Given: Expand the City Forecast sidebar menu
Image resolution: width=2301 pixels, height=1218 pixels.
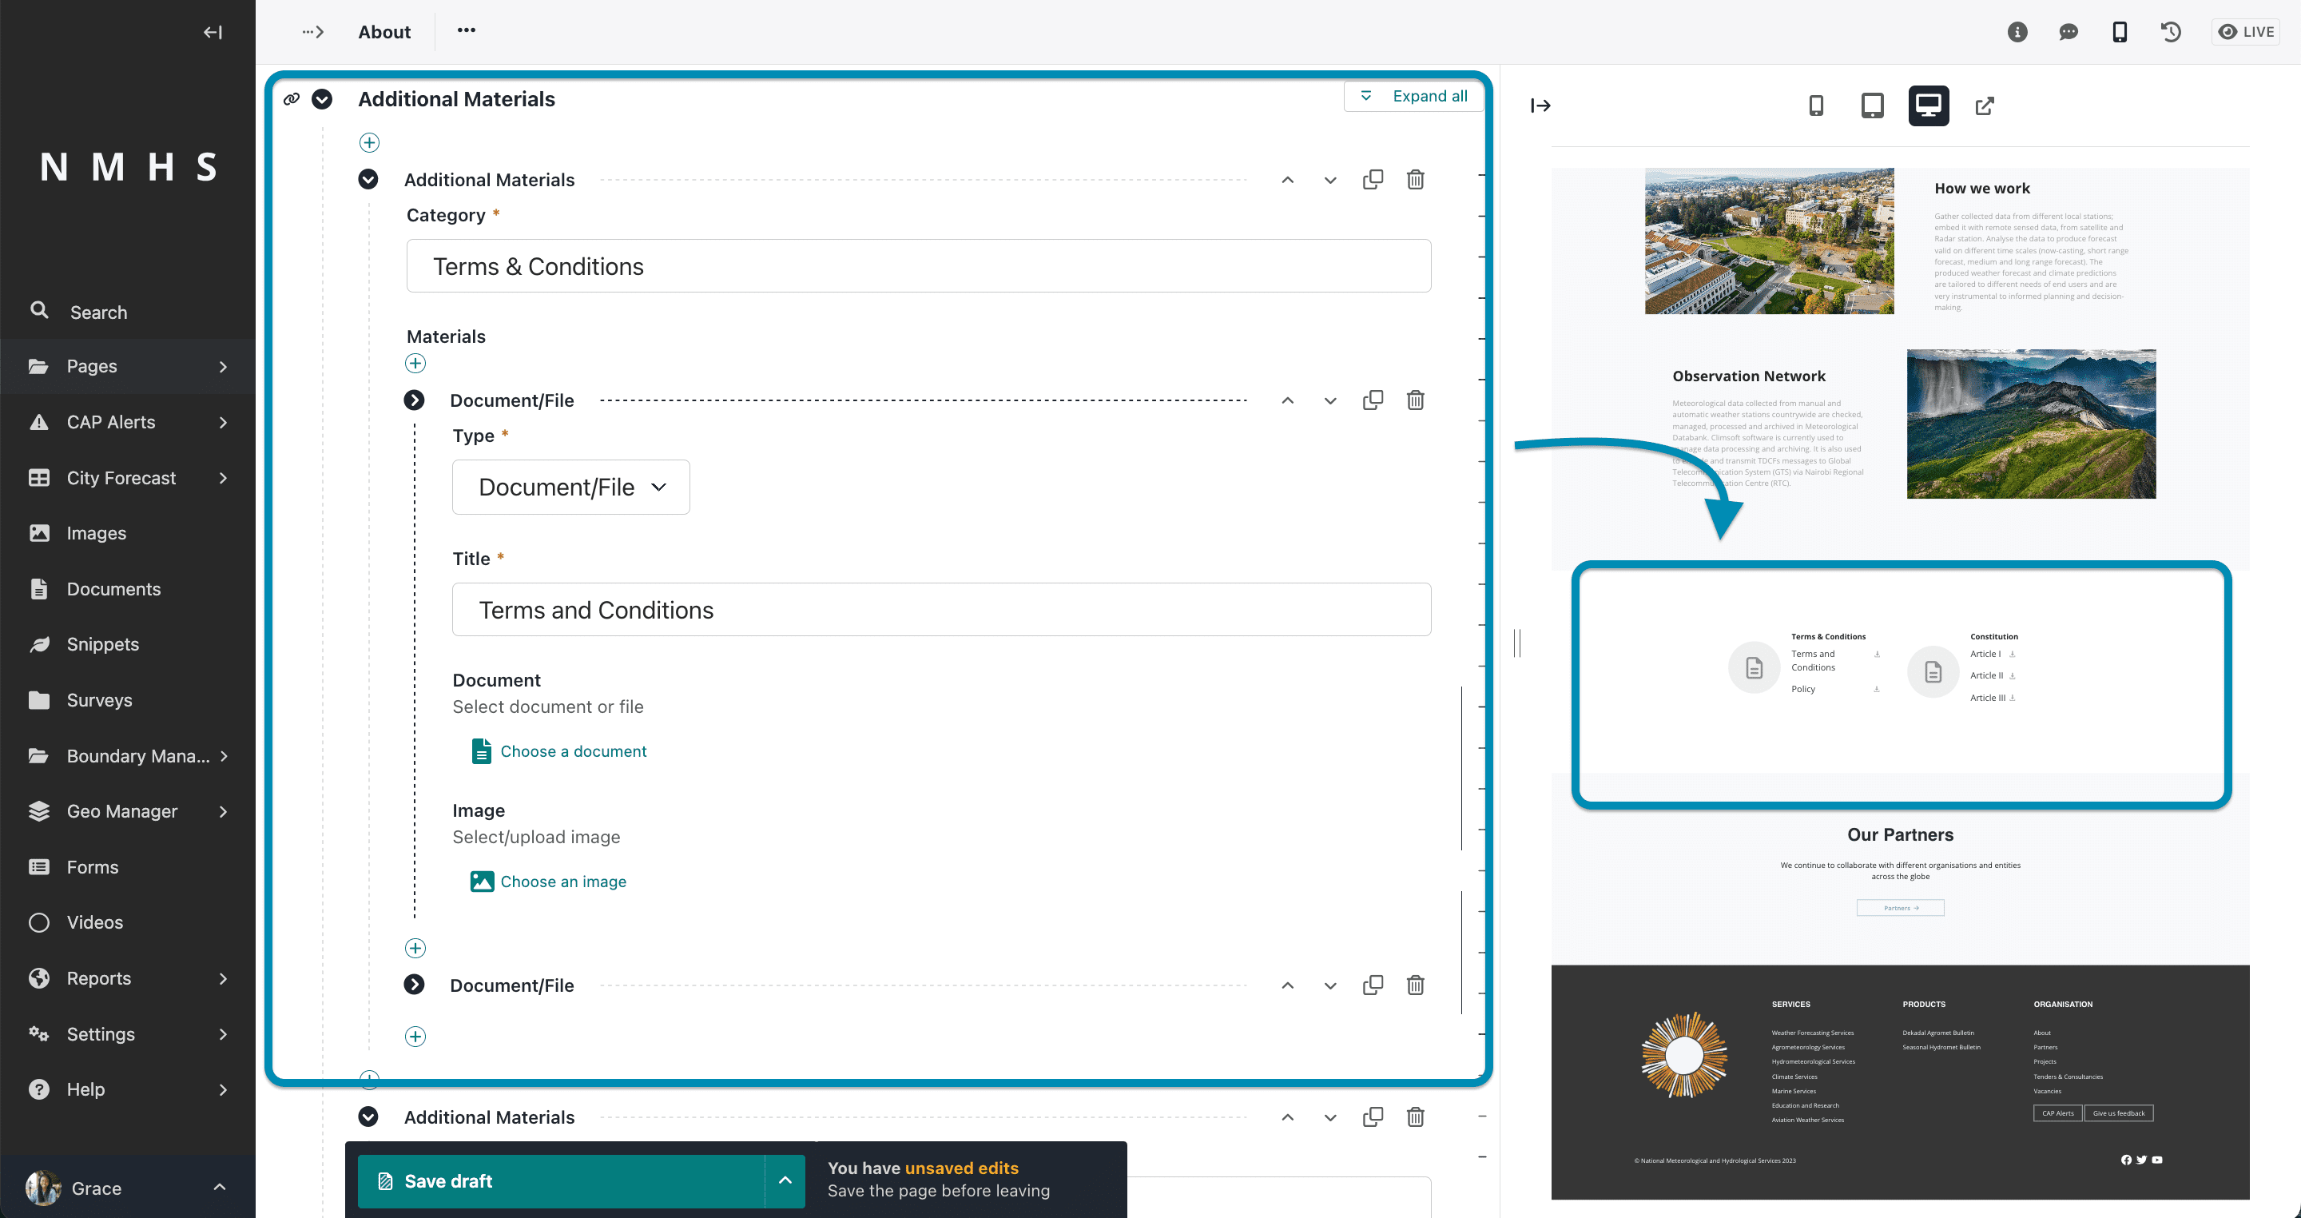Looking at the screenshot, I should pos(128,478).
